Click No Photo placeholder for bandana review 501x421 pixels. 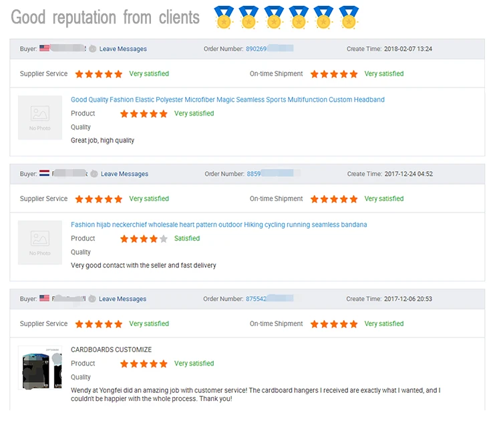click(40, 243)
